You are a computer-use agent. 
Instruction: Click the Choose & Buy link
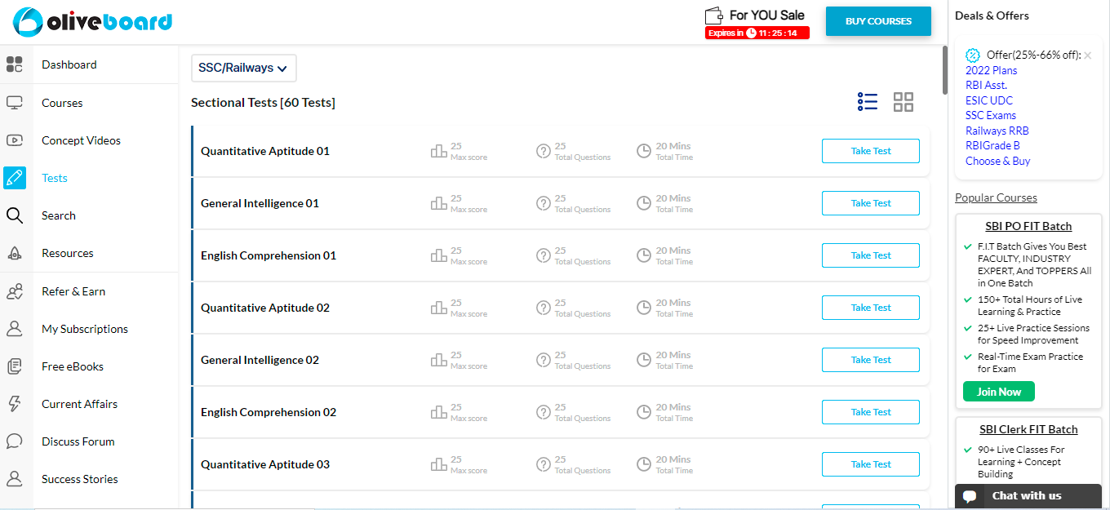(x=998, y=161)
